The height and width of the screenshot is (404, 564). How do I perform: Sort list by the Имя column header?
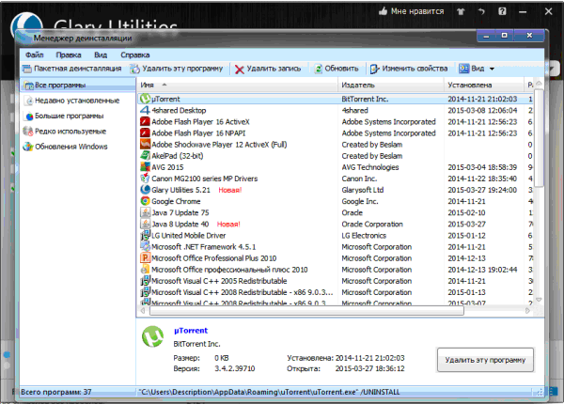tap(235, 85)
